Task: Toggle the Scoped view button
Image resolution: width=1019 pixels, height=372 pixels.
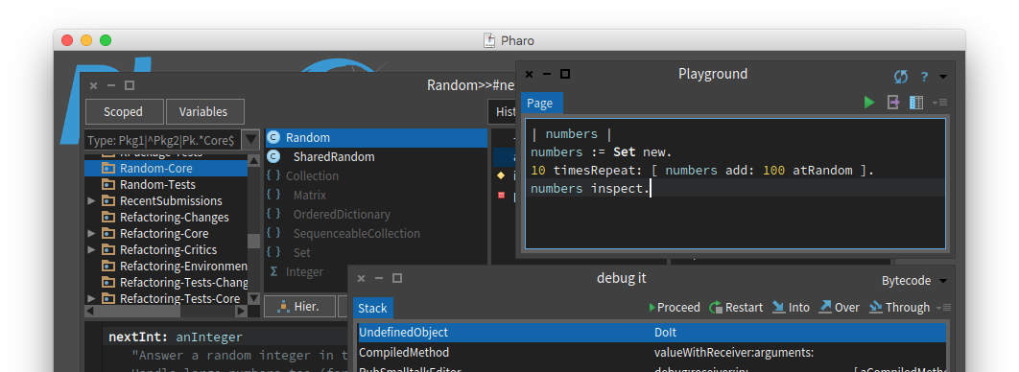Action: [x=124, y=111]
